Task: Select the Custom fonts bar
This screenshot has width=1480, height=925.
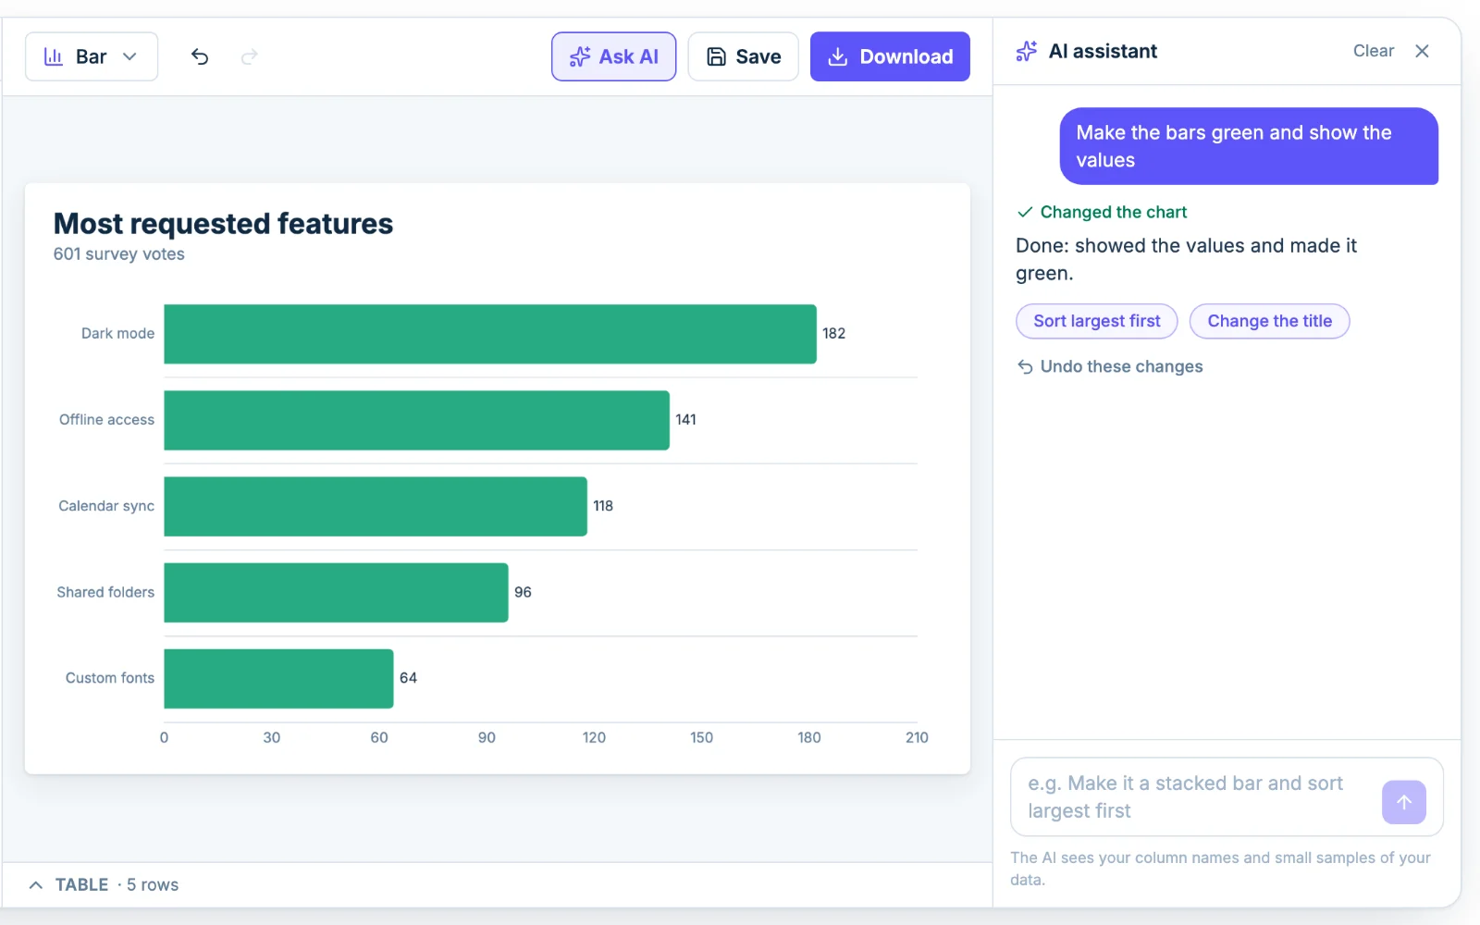Action: click(x=279, y=679)
